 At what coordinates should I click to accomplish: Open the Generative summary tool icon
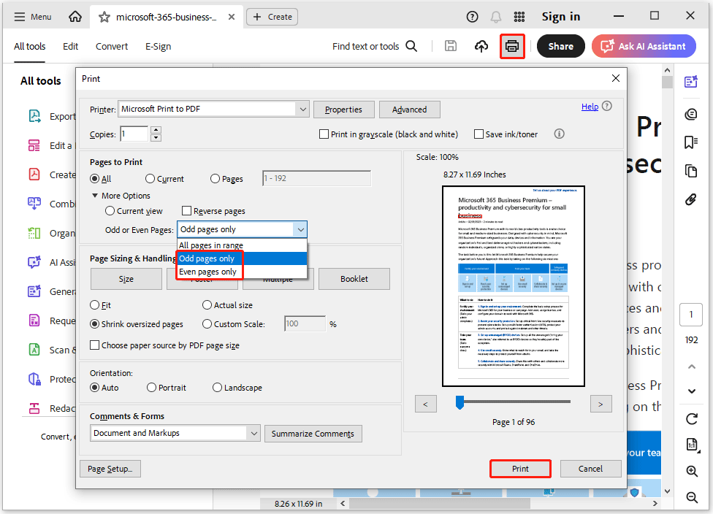click(34, 291)
